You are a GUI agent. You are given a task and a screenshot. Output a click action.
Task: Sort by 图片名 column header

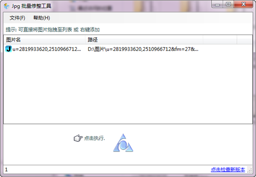[x=44, y=40]
